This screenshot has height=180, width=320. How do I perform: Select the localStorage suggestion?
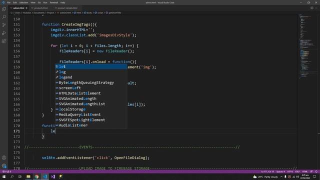(x=91, y=109)
